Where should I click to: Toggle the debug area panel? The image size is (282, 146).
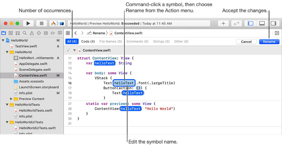pos(262,24)
